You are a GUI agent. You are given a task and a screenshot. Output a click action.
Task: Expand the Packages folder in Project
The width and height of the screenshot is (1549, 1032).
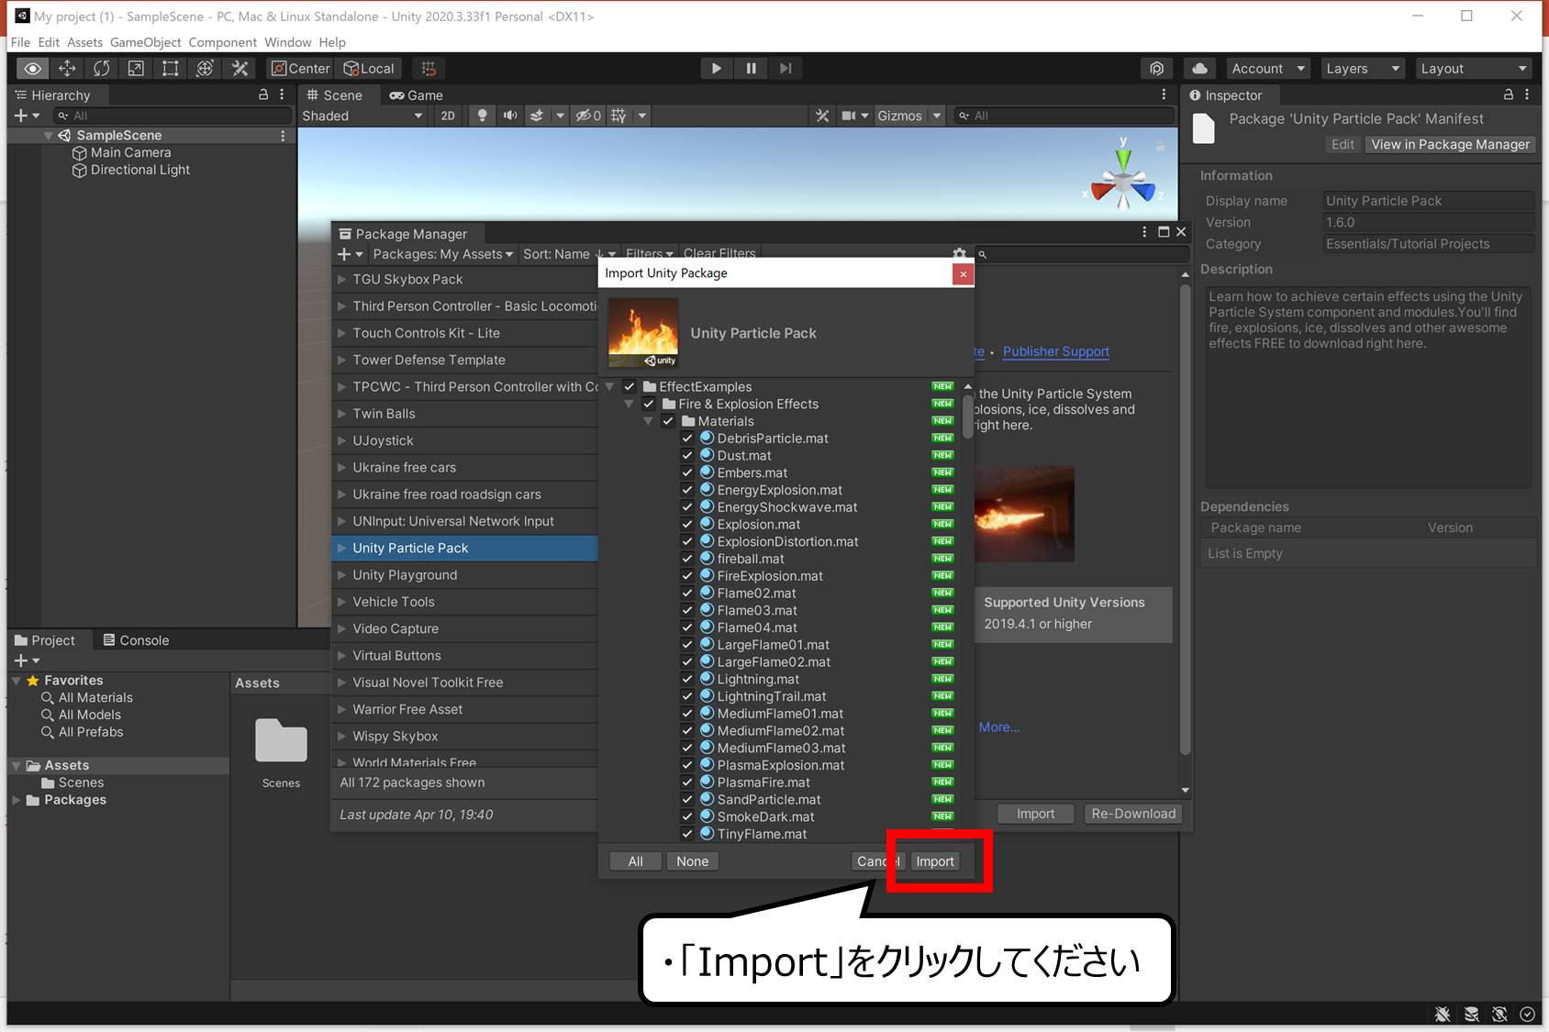[x=17, y=800]
